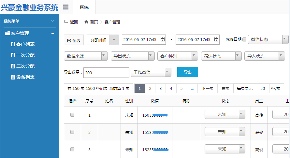Toggle the 忽略日期 checkbox
The height and width of the screenshot is (158, 290).
[x=244, y=39]
